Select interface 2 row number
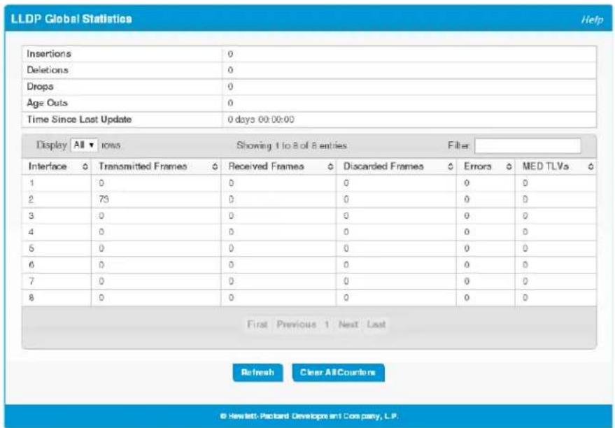Image resolution: width=615 pixels, height=428 pixels. point(31,199)
